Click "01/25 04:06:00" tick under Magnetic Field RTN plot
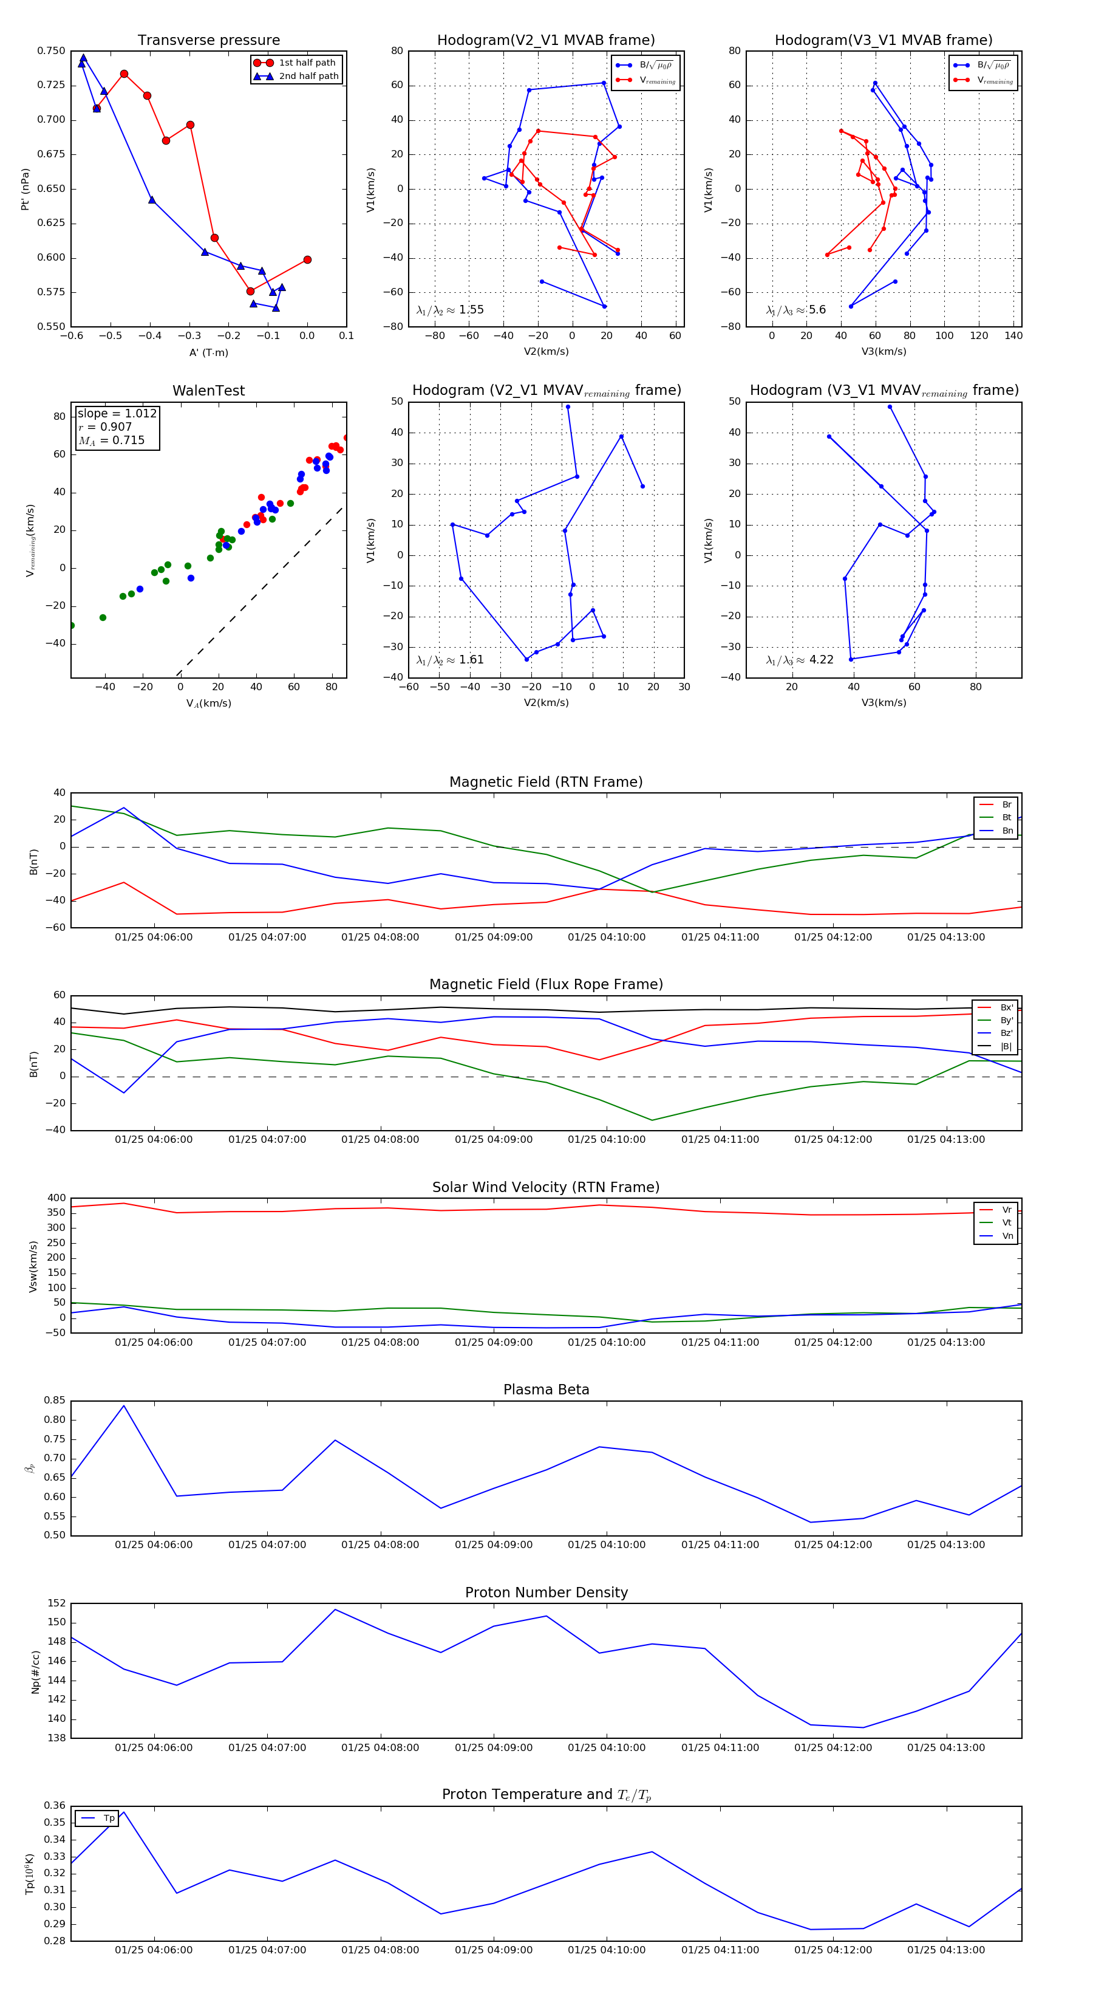Image resolution: width=1093 pixels, height=2005 pixels. click(x=154, y=937)
